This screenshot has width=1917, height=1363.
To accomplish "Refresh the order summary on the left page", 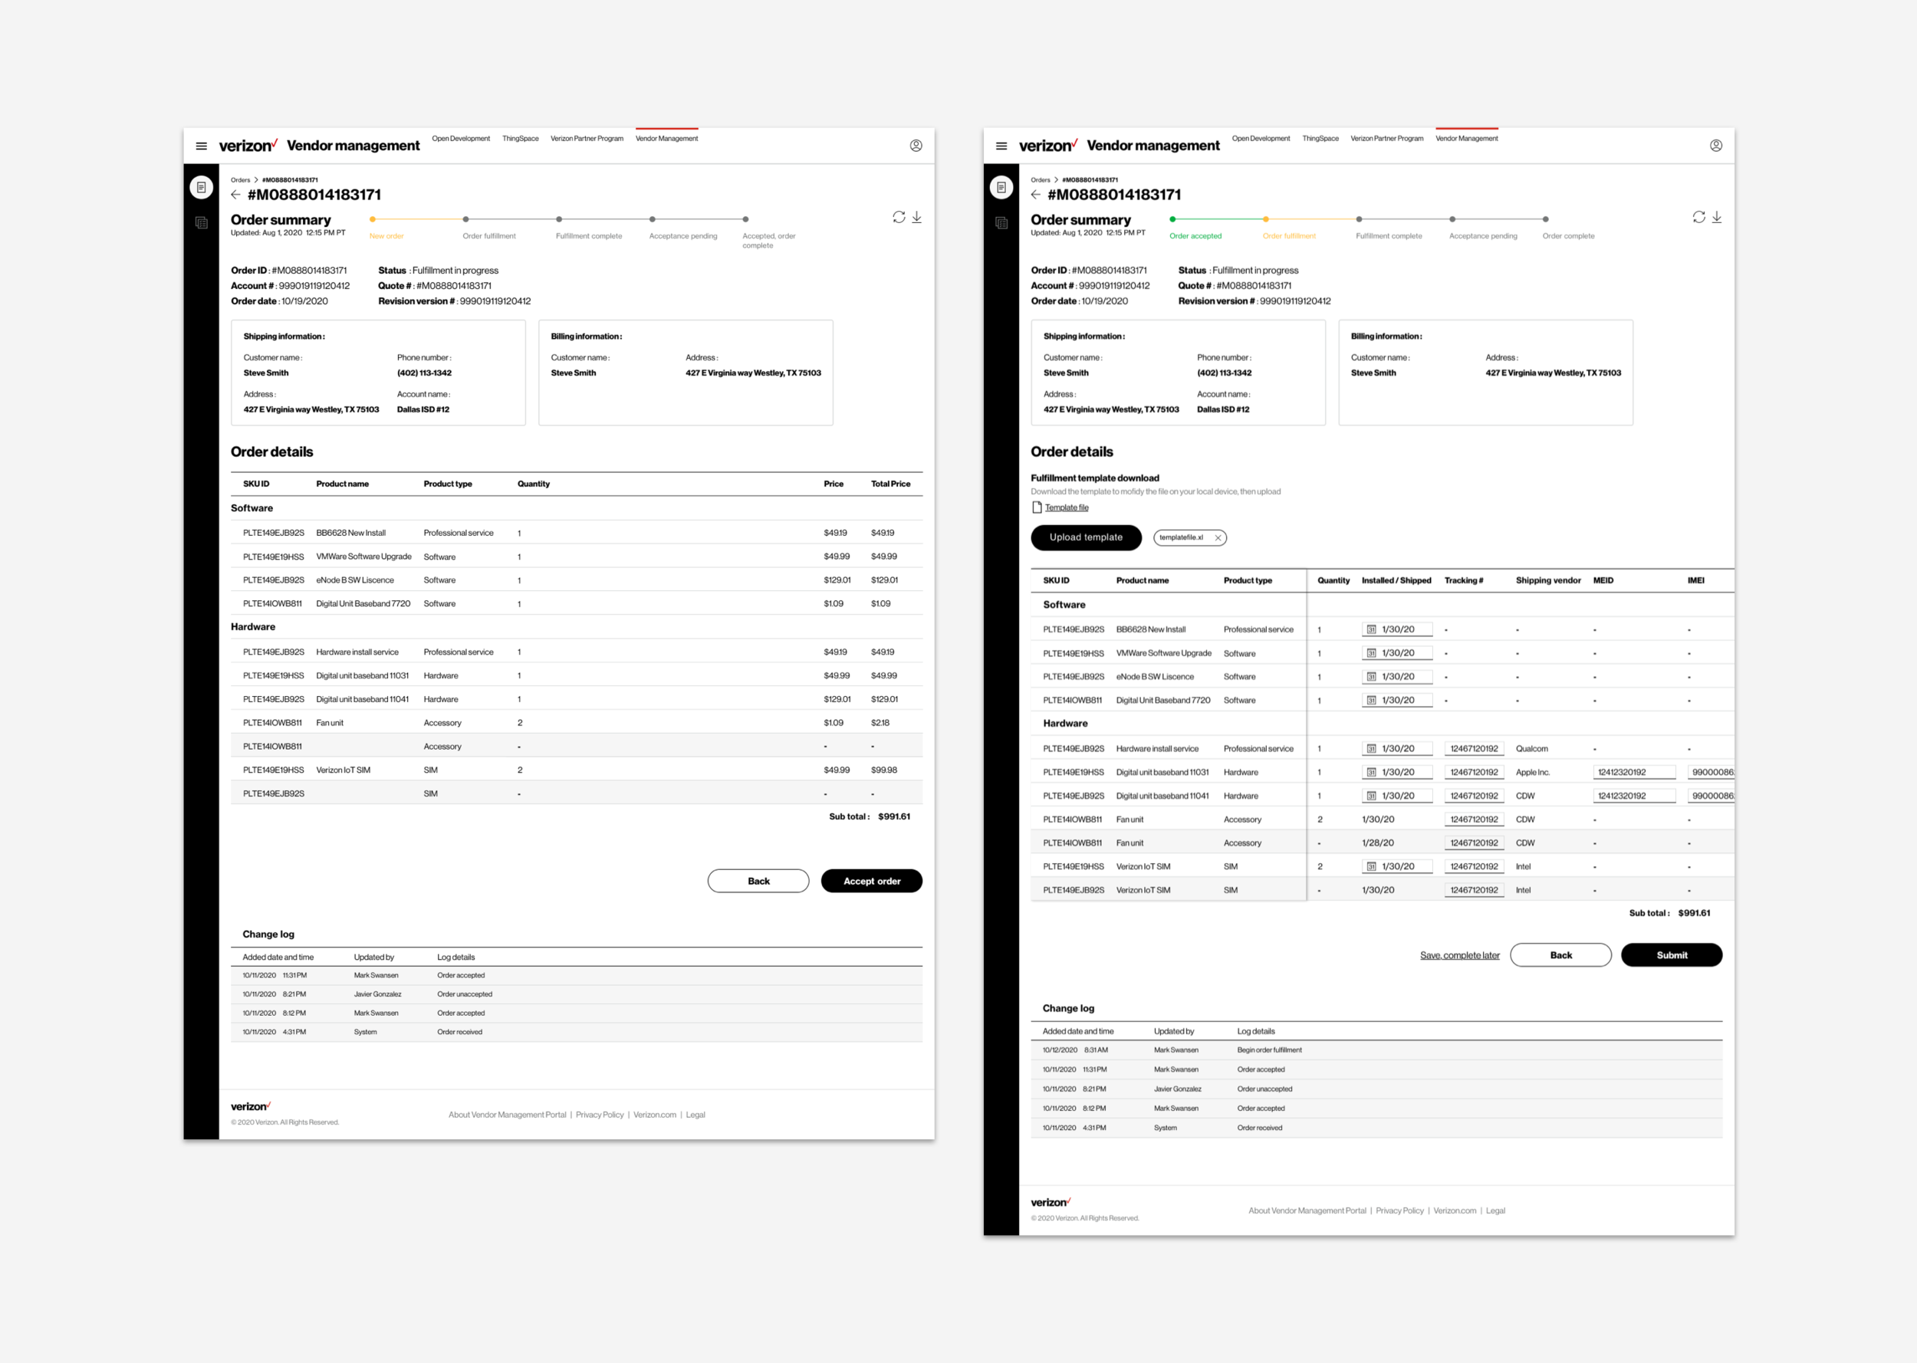I will coord(899,218).
